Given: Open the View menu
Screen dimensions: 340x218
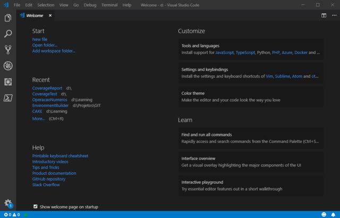Looking at the screenshot, I should (x=64, y=5).
